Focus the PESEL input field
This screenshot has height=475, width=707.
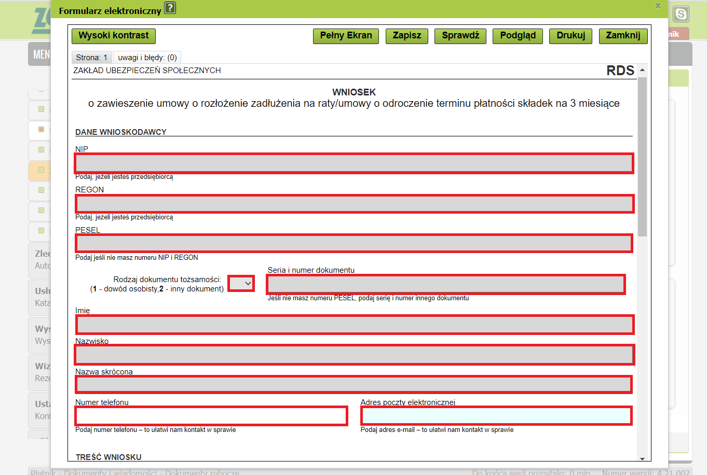click(354, 243)
